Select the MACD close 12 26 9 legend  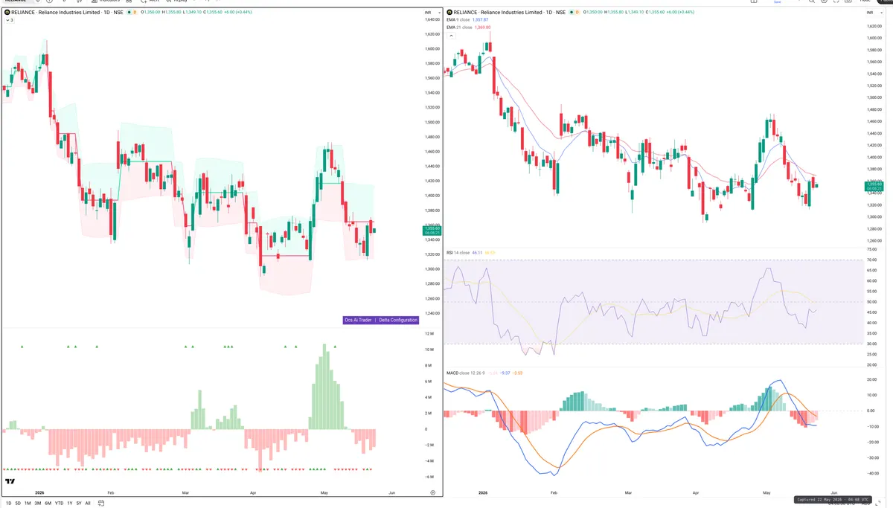(465, 372)
